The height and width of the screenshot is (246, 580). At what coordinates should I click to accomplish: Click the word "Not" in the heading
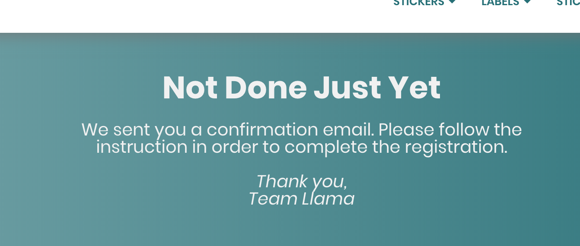(190, 88)
